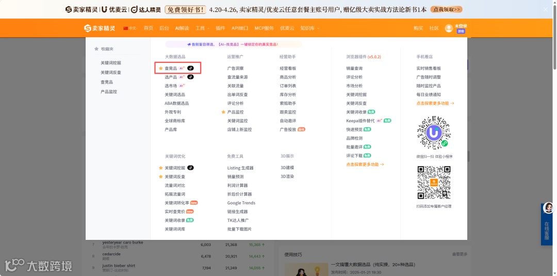Image resolution: width=557 pixels, height=276 pixels.
Task: Click the user avatar icon
Action: click(449, 28)
